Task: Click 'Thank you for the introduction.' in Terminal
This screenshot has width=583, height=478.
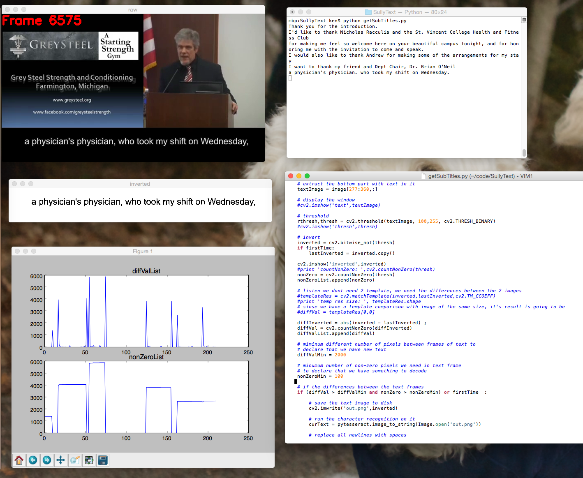Action: click(x=333, y=26)
